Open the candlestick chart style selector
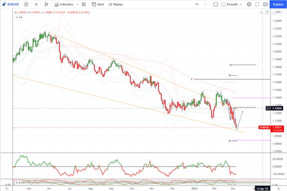This screenshot has width=287, height=191. [x=46, y=4]
